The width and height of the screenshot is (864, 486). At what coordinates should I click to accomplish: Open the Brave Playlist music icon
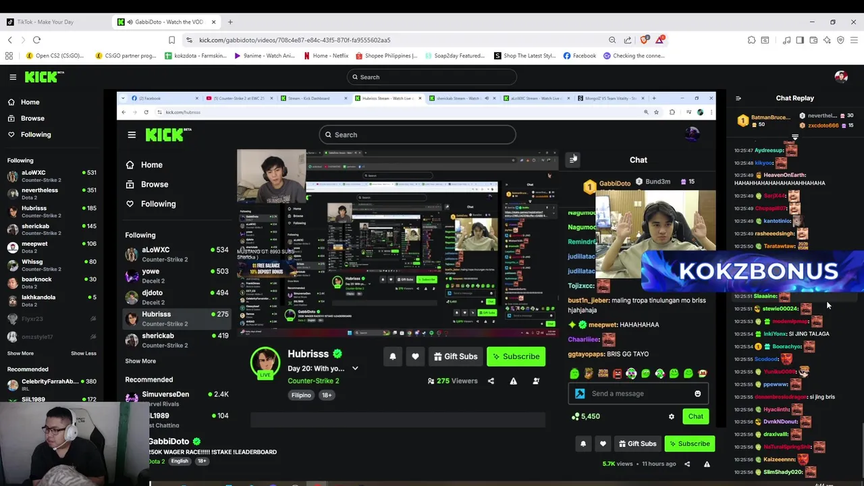(x=786, y=40)
